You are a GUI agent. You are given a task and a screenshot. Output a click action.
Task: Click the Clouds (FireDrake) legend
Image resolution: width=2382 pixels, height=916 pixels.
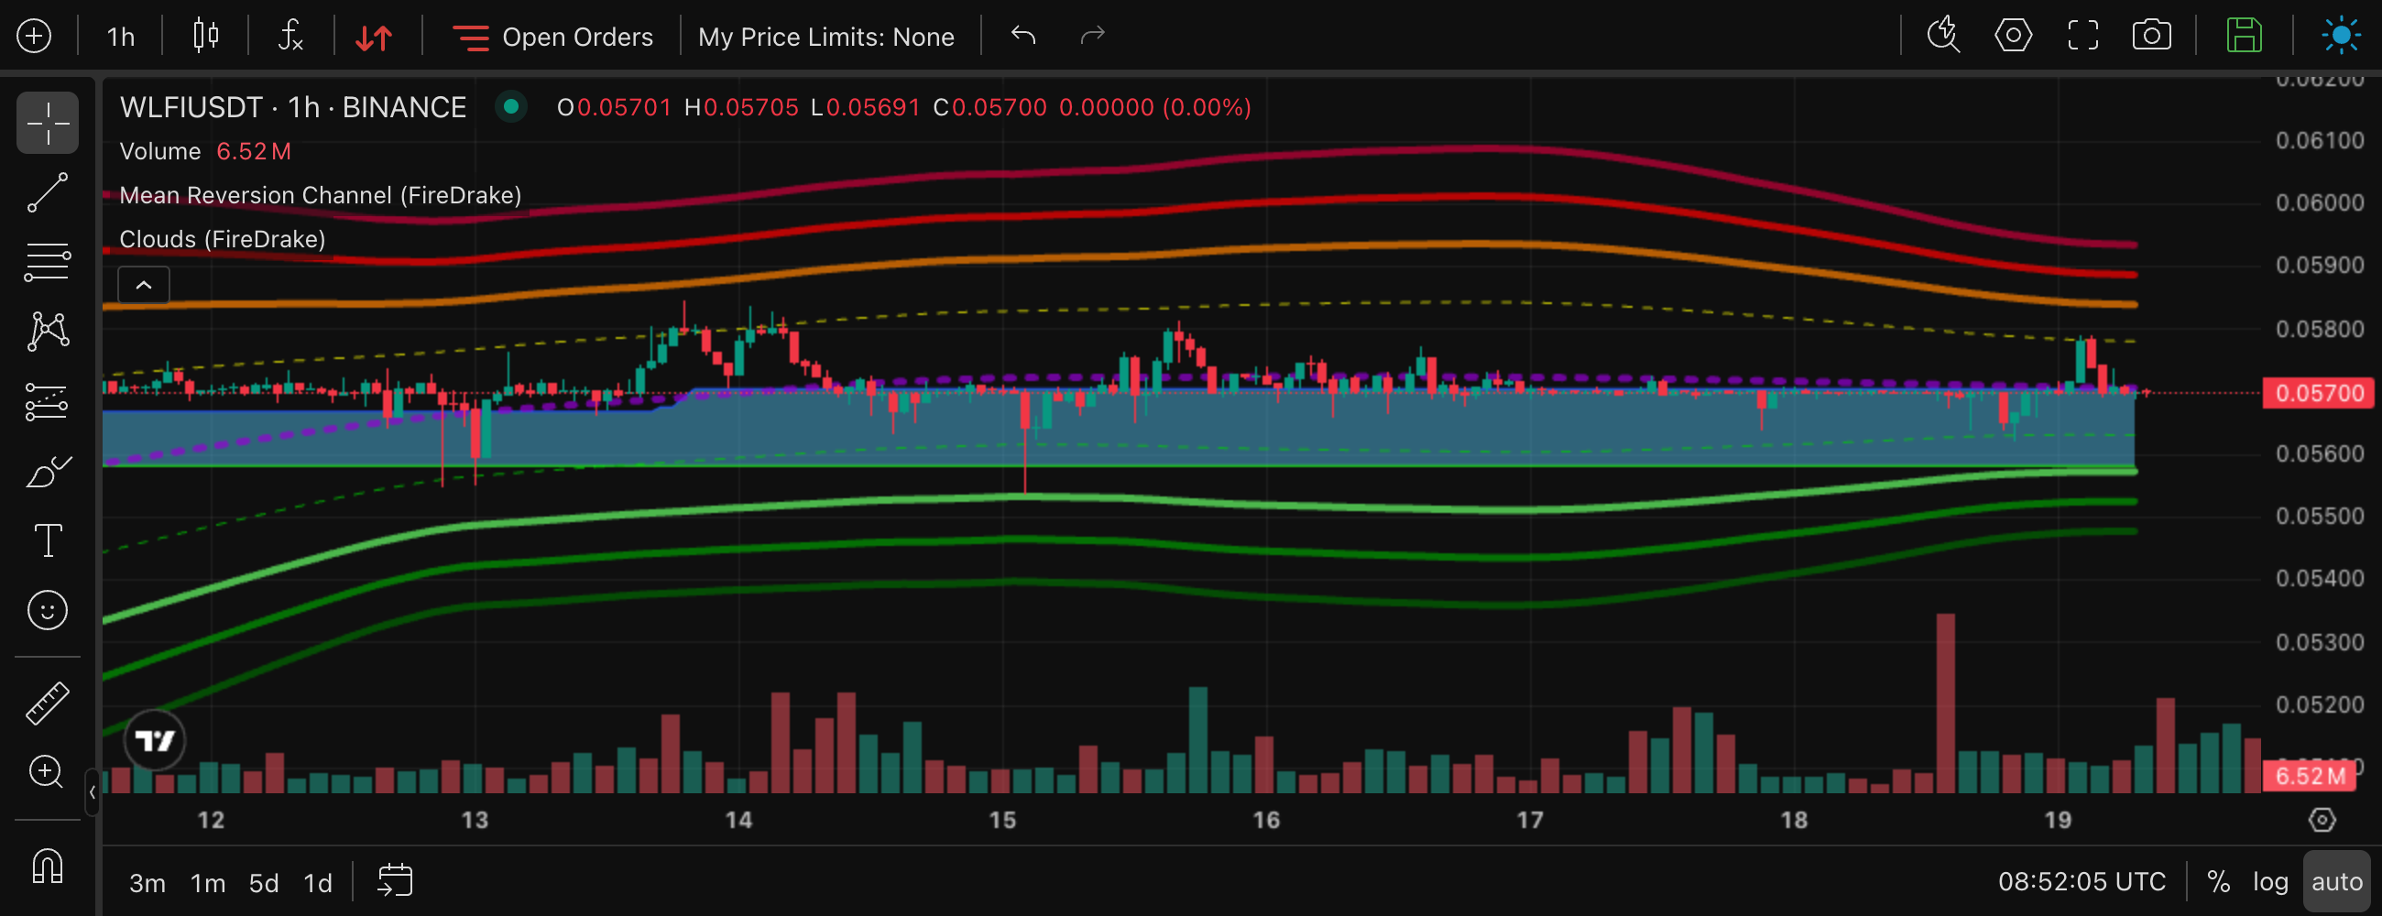[x=222, y=239]
